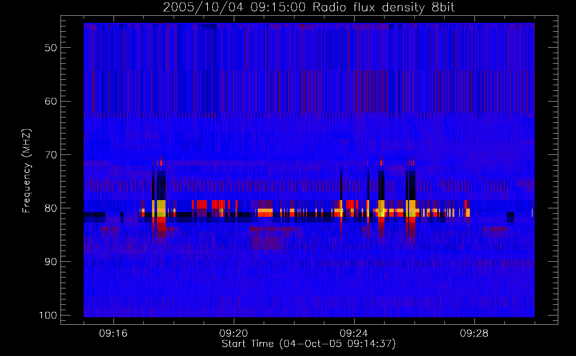Select the 50 frequency tick label
The image size is (576, 356).
[x=51, y=48]
